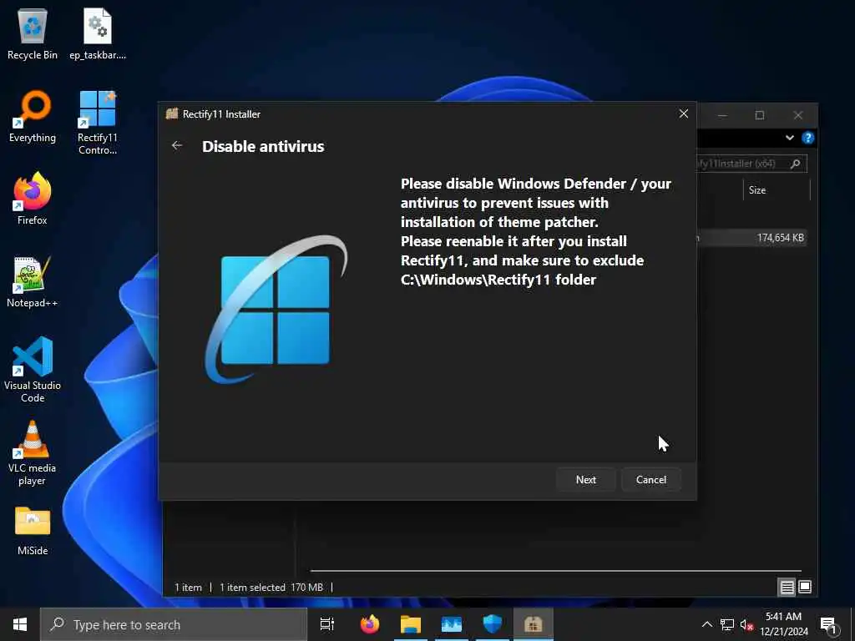Viewport: 855px width, 641px height.
Task: Open Explorer help question mark icon
Action: coord(807,138)
